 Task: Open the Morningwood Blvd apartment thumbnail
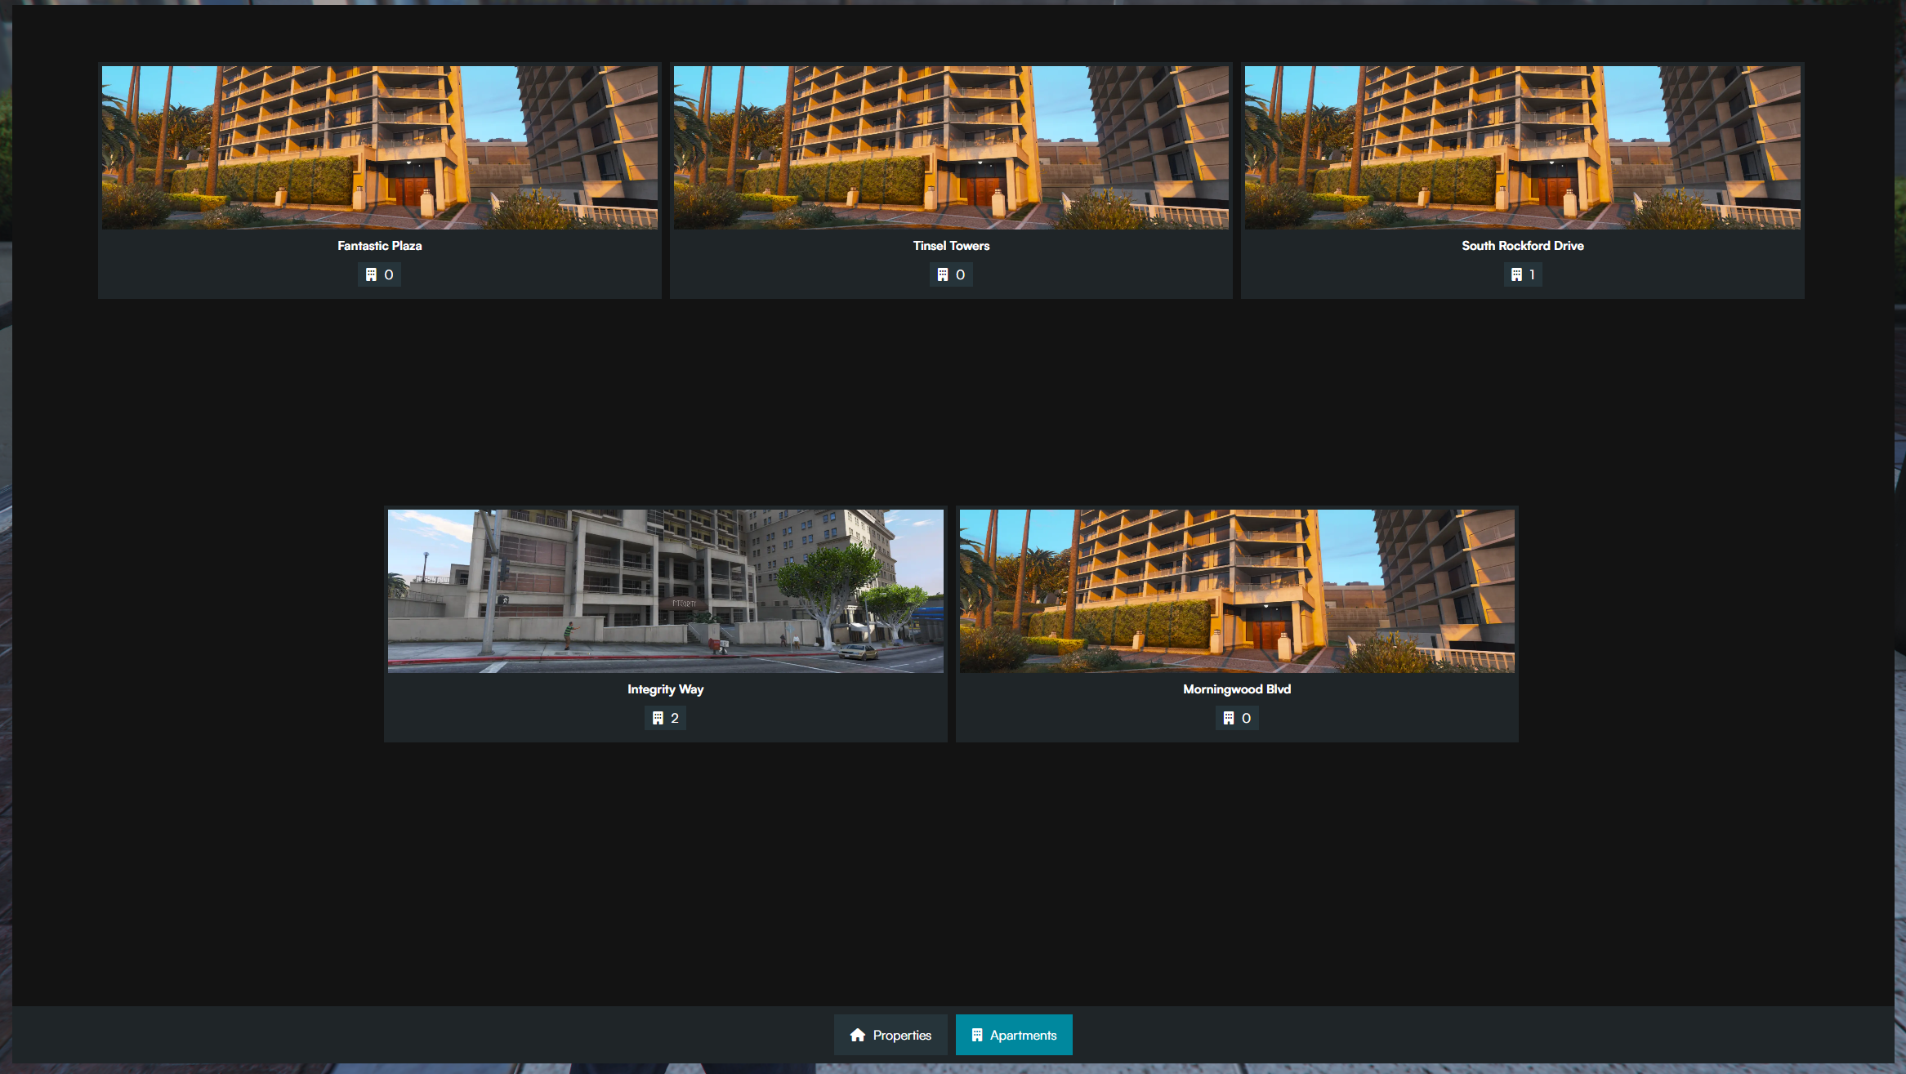coord(1237,591)
